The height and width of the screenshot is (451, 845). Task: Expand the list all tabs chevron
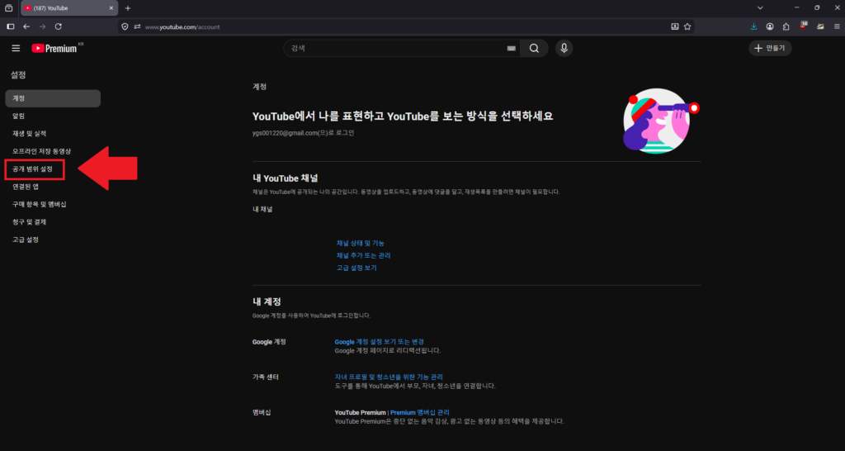pos(760,8)
